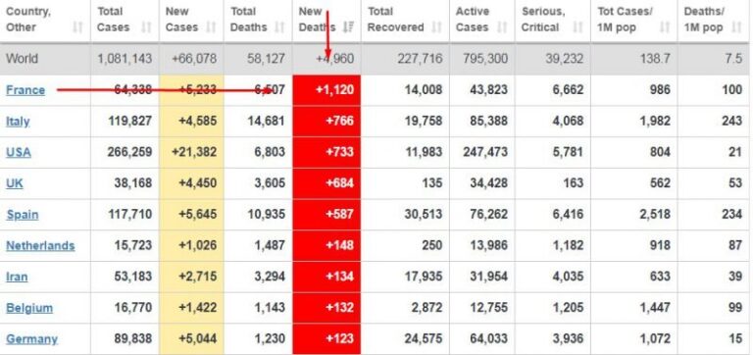Select World active cases 795,300
The width and height of the screenshot is (753, 355).
click(x=485, y=59)
